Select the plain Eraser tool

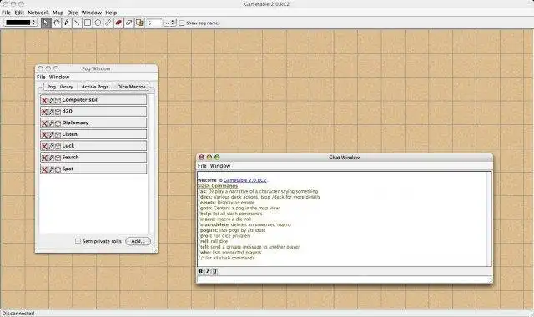point(128,23)
